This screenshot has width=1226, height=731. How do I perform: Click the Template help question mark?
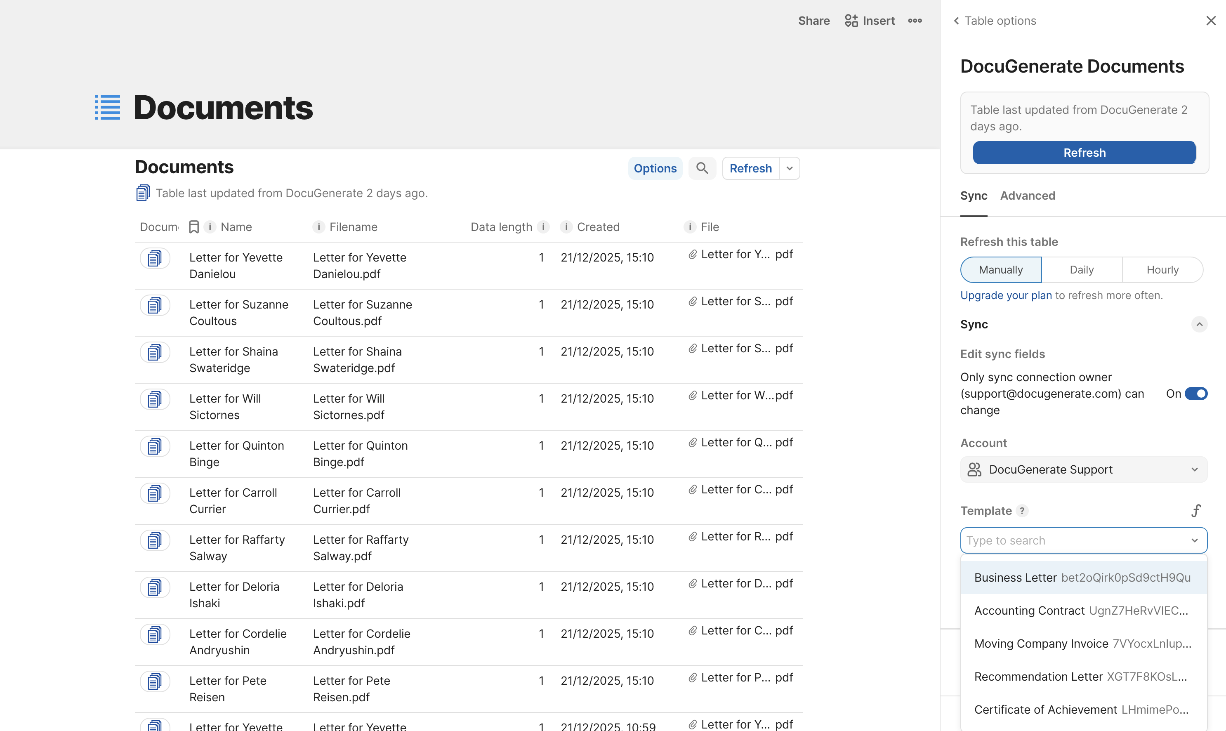[x=1023, y=511]
